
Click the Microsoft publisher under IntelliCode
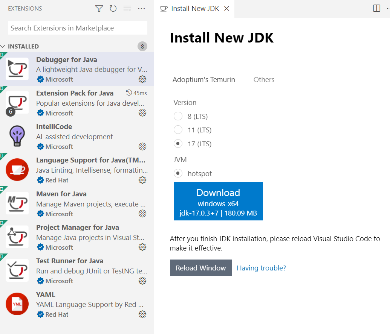pyautogui.click(x=59, y=147)
